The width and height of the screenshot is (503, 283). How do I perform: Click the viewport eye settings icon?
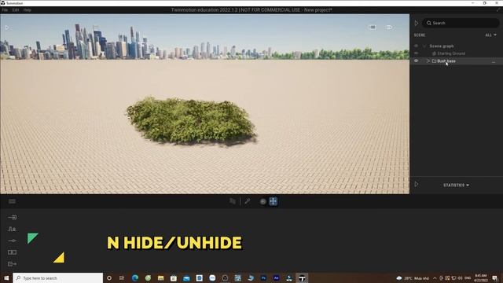389,28
